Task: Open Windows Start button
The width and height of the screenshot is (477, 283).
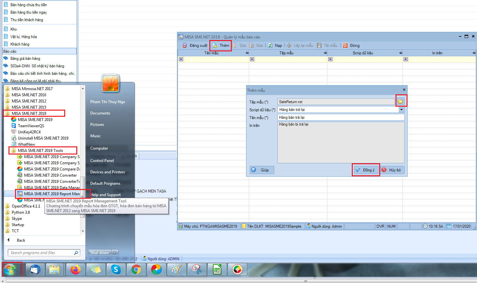Action: (x=10, y=270)
